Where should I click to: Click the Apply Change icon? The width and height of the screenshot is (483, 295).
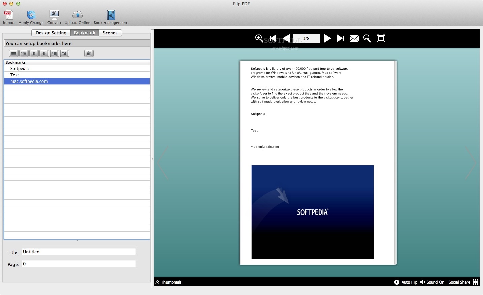coord(31,15)
